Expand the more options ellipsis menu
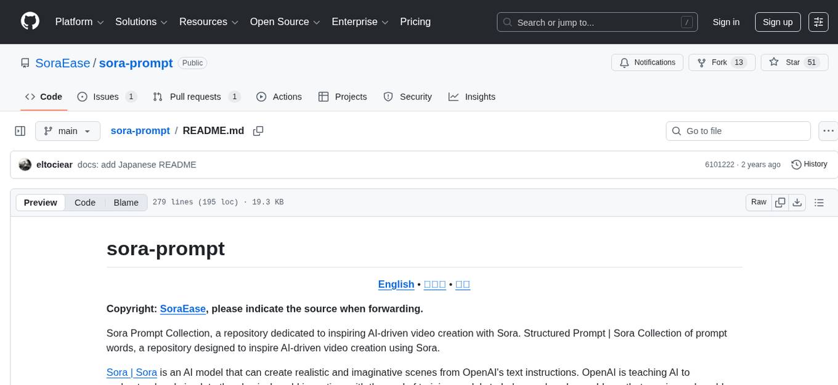The height and width of the screenshot is (385, 838). (828, 130)
